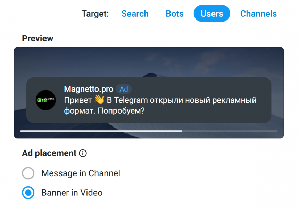Click the Russian ad message text
The width and height of the screenshot is (299, 209).
point(160,105)
